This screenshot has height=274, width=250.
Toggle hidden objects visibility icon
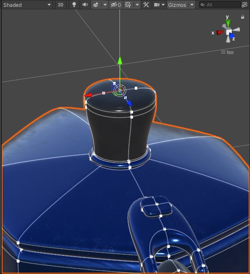[x=116, y=5]
